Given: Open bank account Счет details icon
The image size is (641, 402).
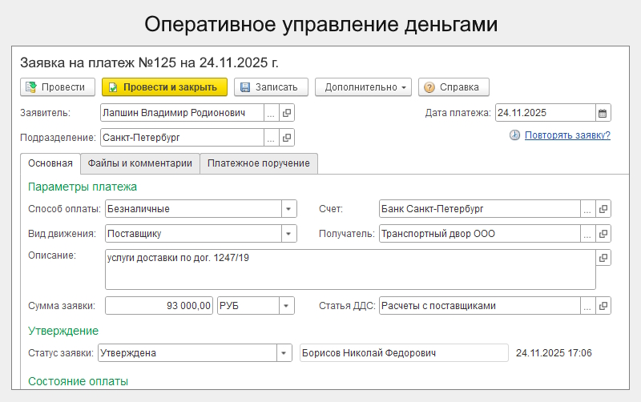Looking at the screenshot, I should point(603,209).
